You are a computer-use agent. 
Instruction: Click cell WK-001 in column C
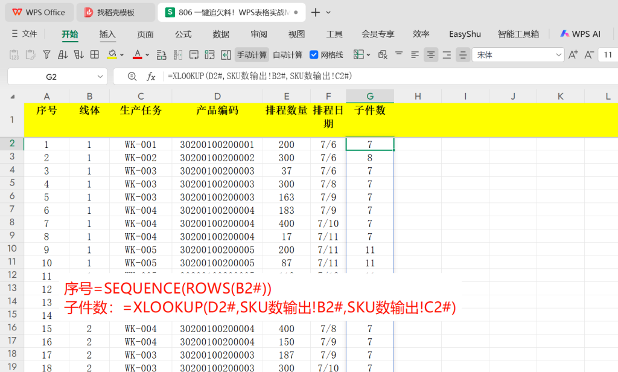pyautogui.click(x=141, y=144)
